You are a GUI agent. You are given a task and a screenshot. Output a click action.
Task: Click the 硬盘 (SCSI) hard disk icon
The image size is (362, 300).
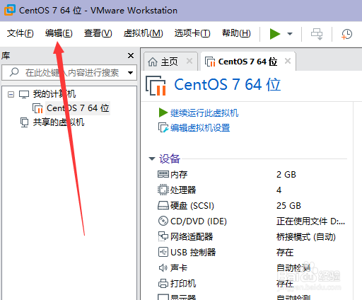point(163,205)
